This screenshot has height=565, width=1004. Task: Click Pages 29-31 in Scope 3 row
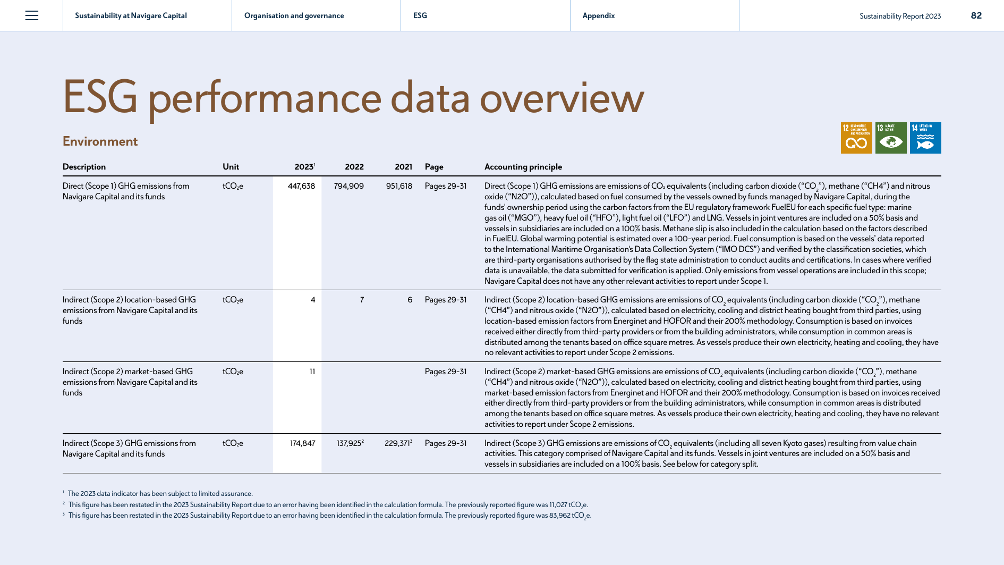pos(446,443)
